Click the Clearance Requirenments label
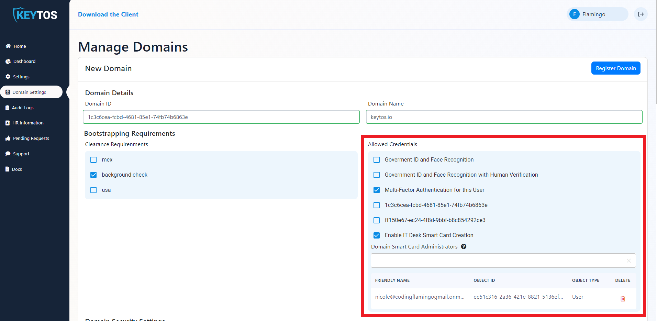Viewport: 657px width, 321px height. (x=116, y=144)
